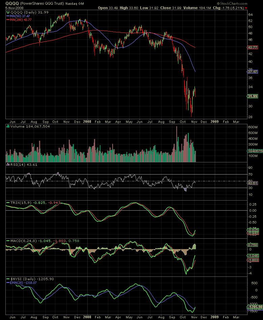Click the red -1.803 MACD signal tag
Viewport: 263px width, 320px height.
click(x=253, y=260)
